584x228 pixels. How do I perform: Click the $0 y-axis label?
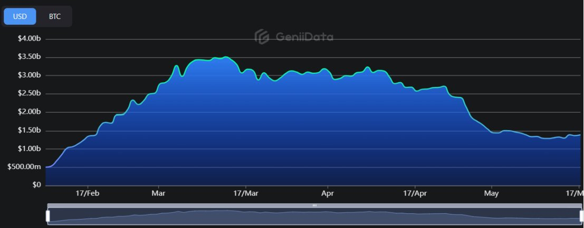(x=36, y=185)
